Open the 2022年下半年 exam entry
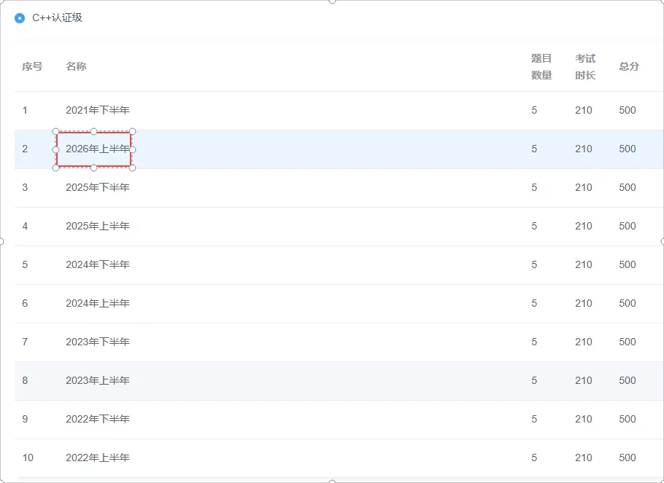This screenshot has height=483, width=664. coord(97,419)
